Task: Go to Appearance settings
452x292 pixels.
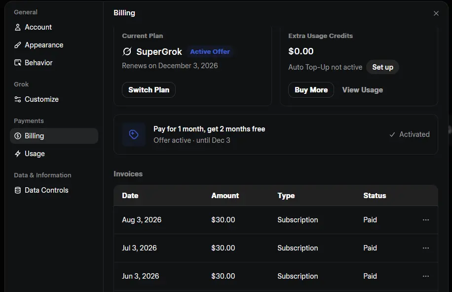Action: point(54,45)
